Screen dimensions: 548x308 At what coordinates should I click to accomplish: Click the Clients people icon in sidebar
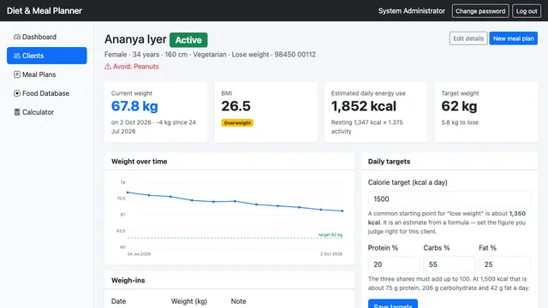tap(17, 56)
